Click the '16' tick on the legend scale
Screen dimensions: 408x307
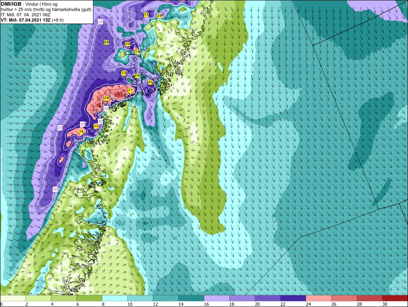(x=206, y=304)
